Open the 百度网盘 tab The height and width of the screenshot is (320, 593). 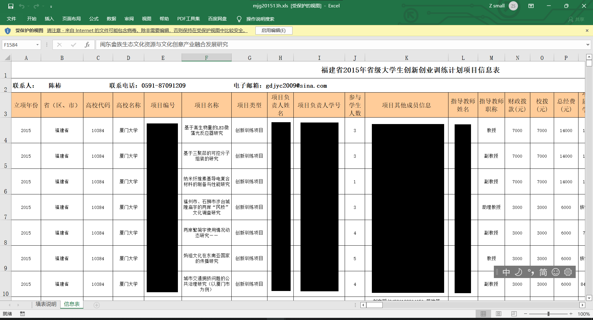click(217, 19)
